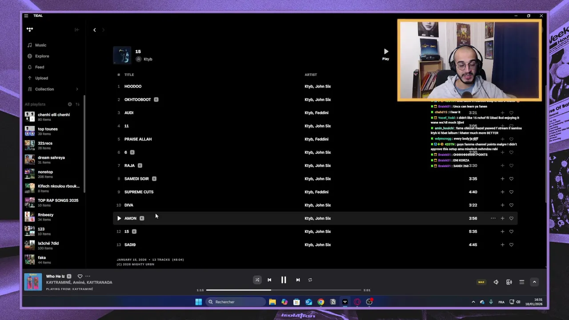The height and width of the screenshot is (320, 569).
Task: Like the AMON track
Action: point(511,218)
